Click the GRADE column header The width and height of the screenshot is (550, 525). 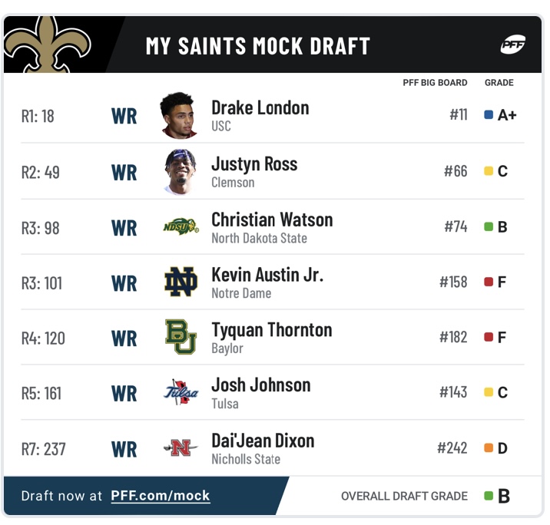tap(499, 83)
